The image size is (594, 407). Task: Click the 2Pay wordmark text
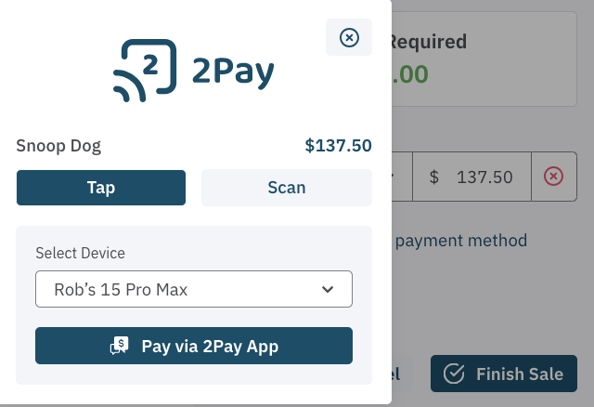233,72
